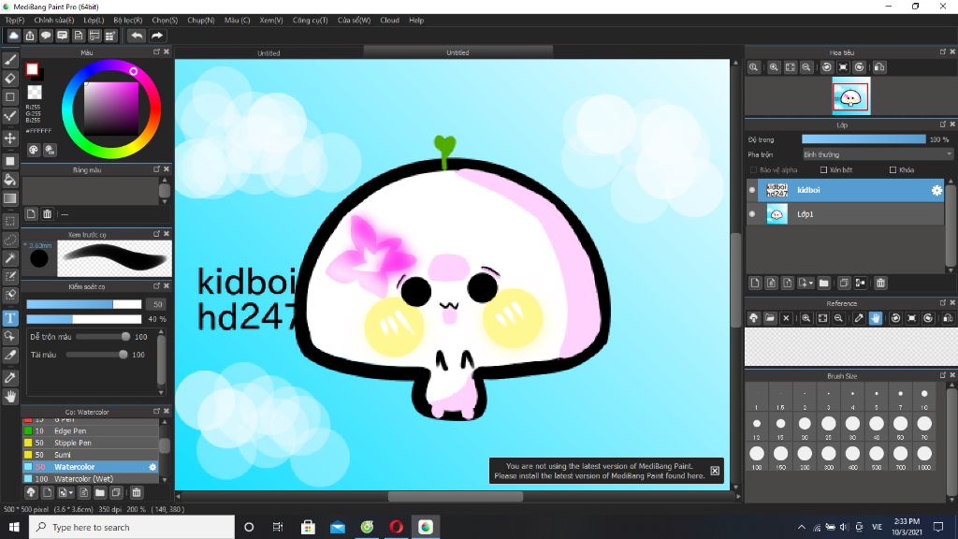The width and height of the screenshot is (958, 539).
Task: Open Microsoft Store from taskbar
Action: (308, 527)
